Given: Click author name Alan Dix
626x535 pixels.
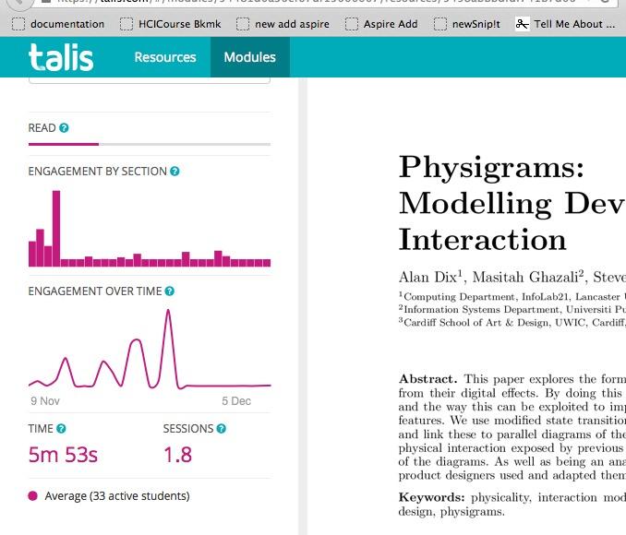Looking at the screenshot, I should pos(430,277).
